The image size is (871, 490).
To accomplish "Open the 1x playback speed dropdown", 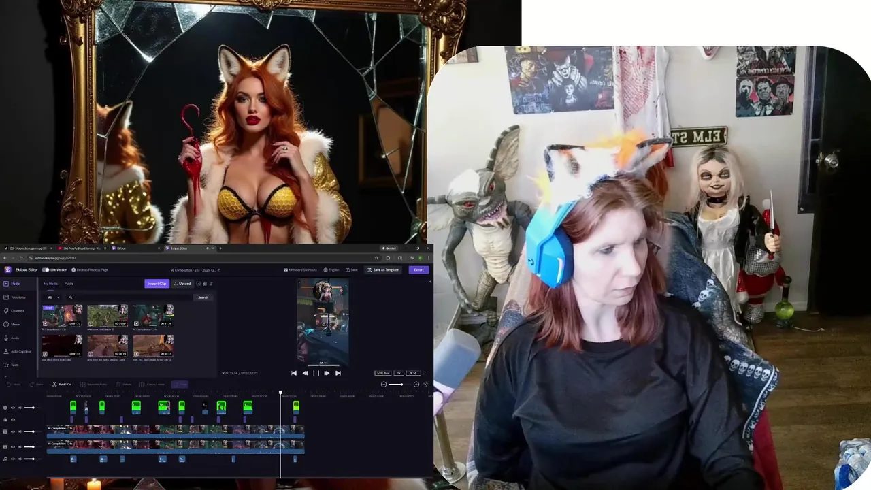I will (399, 373).
